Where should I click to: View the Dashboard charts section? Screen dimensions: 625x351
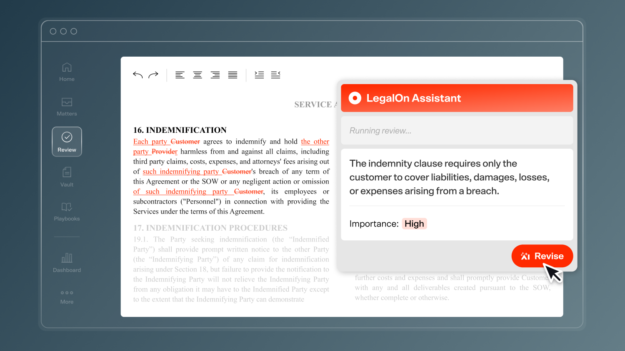point(67,263)
